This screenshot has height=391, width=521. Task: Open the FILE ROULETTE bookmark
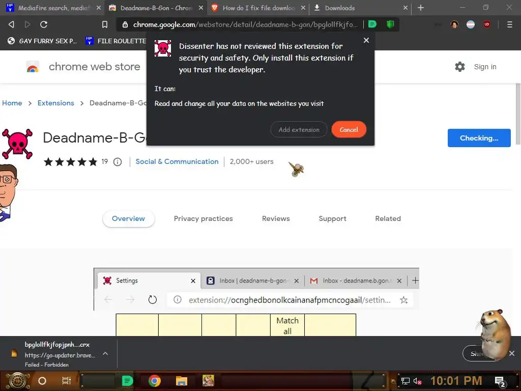[116, 41]
